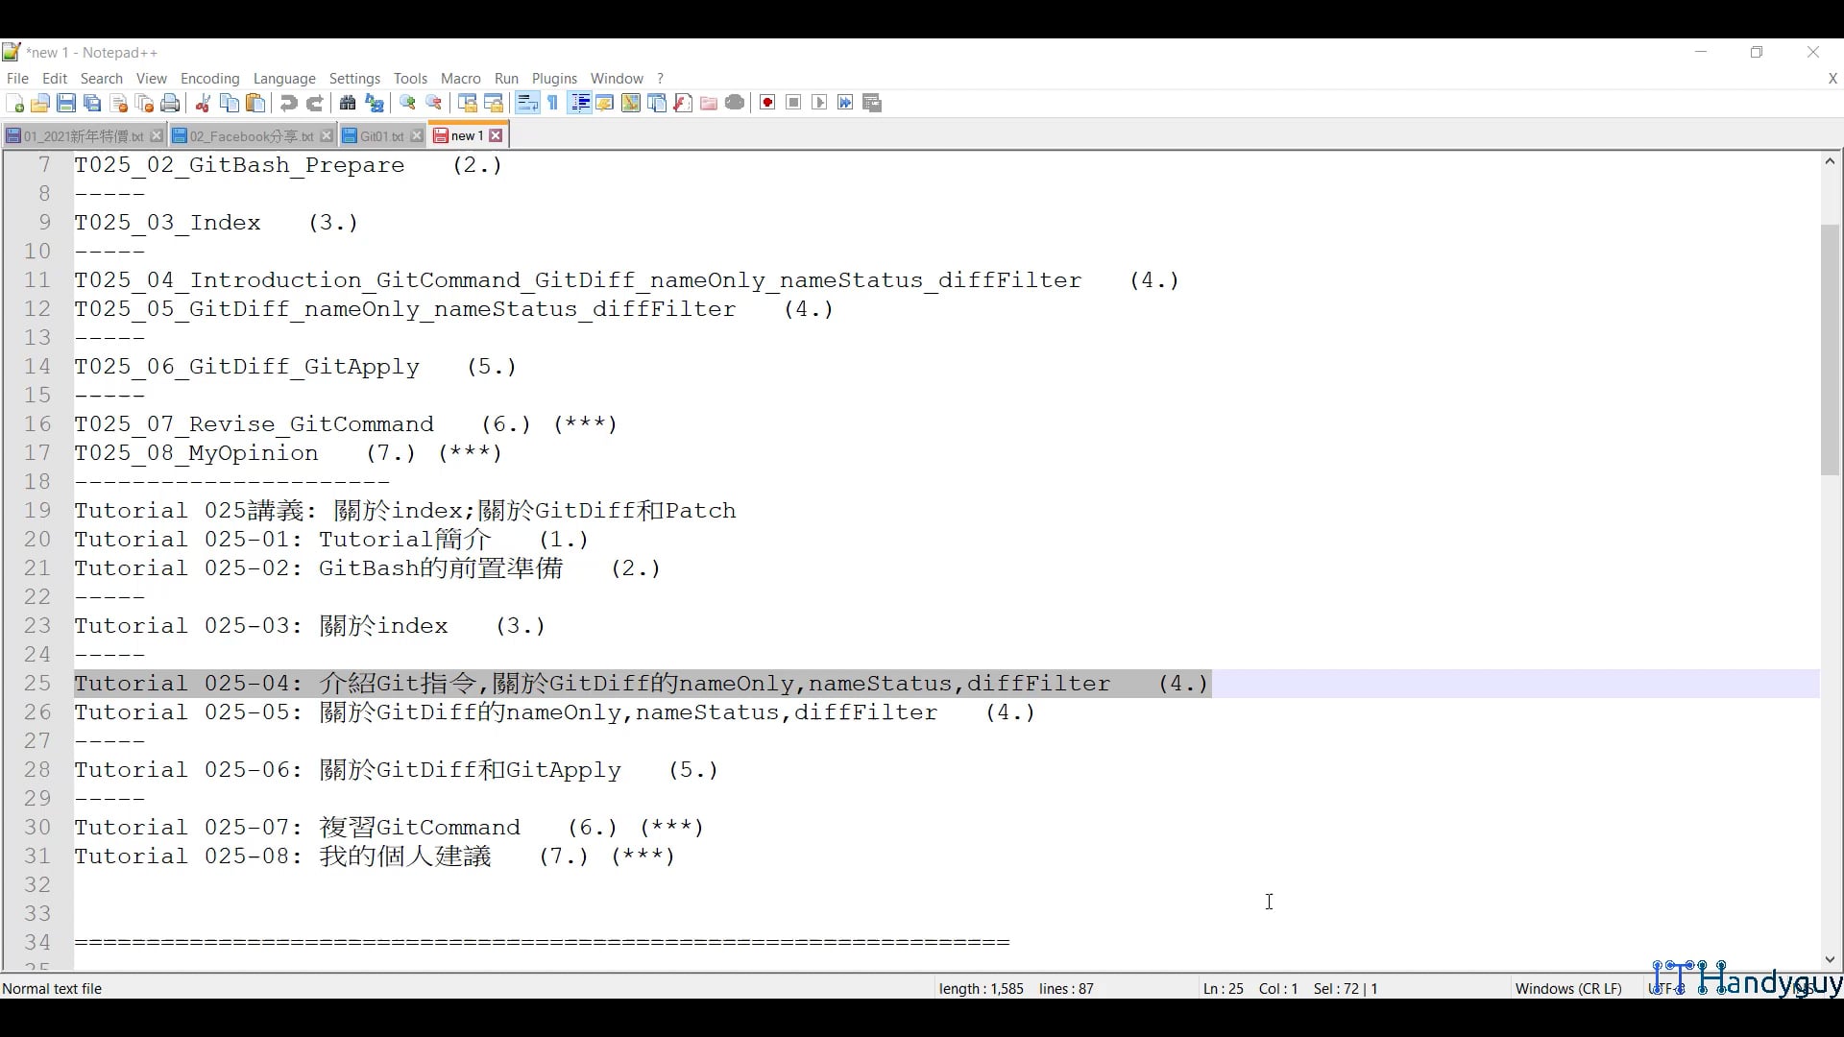The image size is (1844, 1037).
Task: Open the Language menu
Action: click(284, 78)
